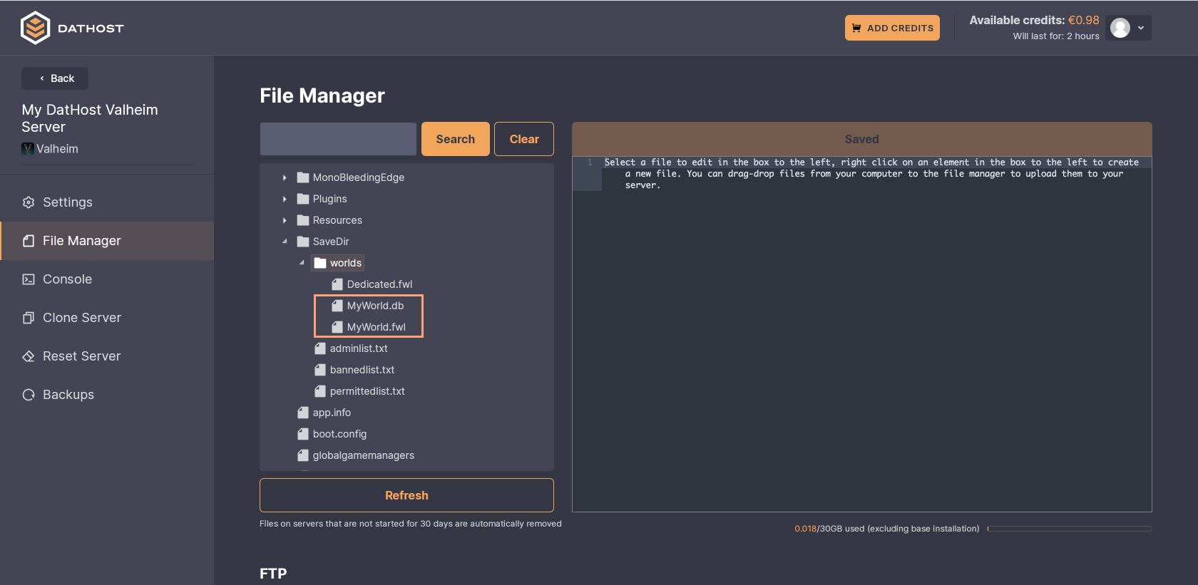Expand the MonoBleedingEdge folder
1198x585 pixels.
(x=285, y=177)
